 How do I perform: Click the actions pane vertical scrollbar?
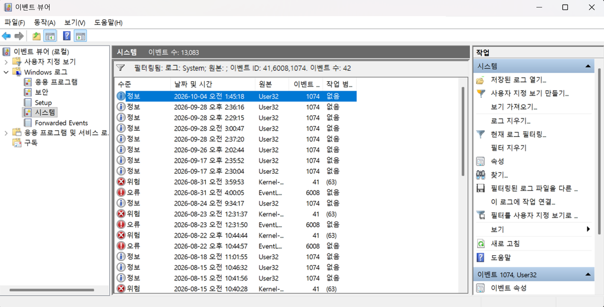(x=599, y=150)
